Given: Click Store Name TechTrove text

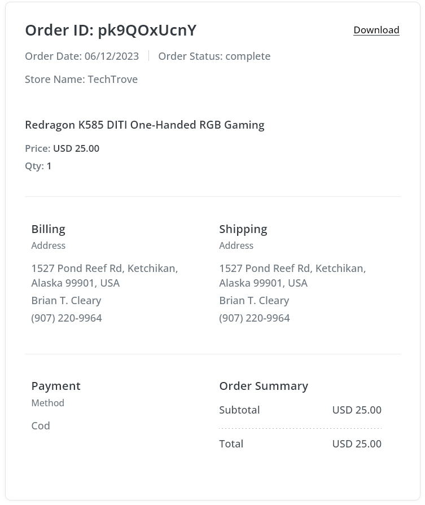Looking at the screenshot, I should click(x=81, y=79).
